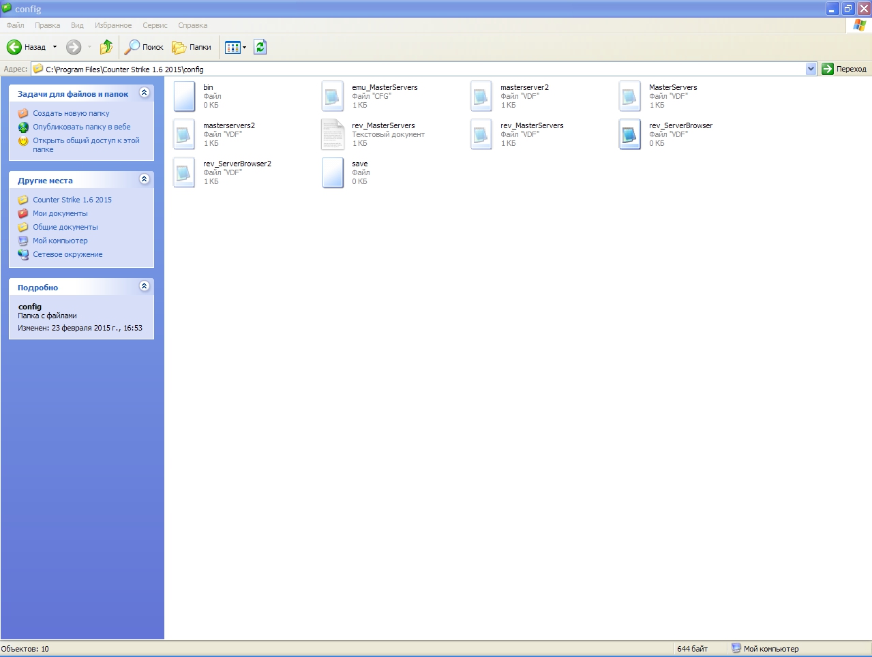
Task: Select the masterservers2 VDF file icon
Action: pos(185,134)
